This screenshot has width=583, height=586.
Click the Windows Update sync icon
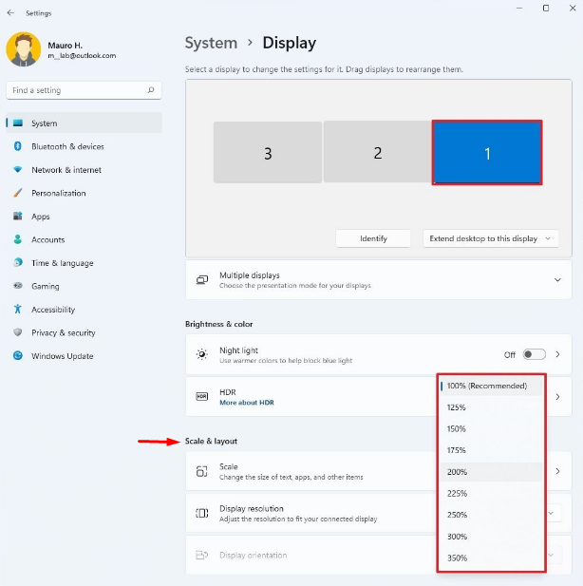click(17, 355)
